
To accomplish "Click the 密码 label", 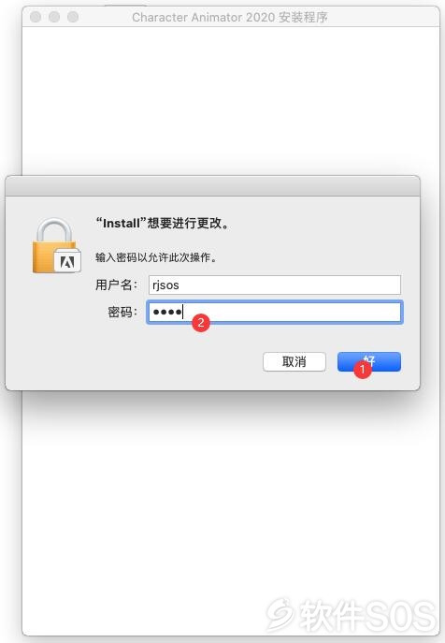I will (122, 312).
